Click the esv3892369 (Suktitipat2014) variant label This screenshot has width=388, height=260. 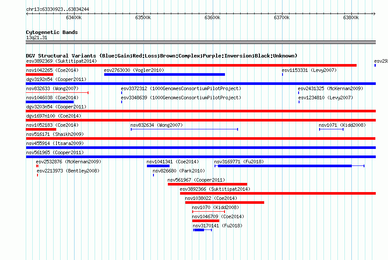tap(61, 61)
